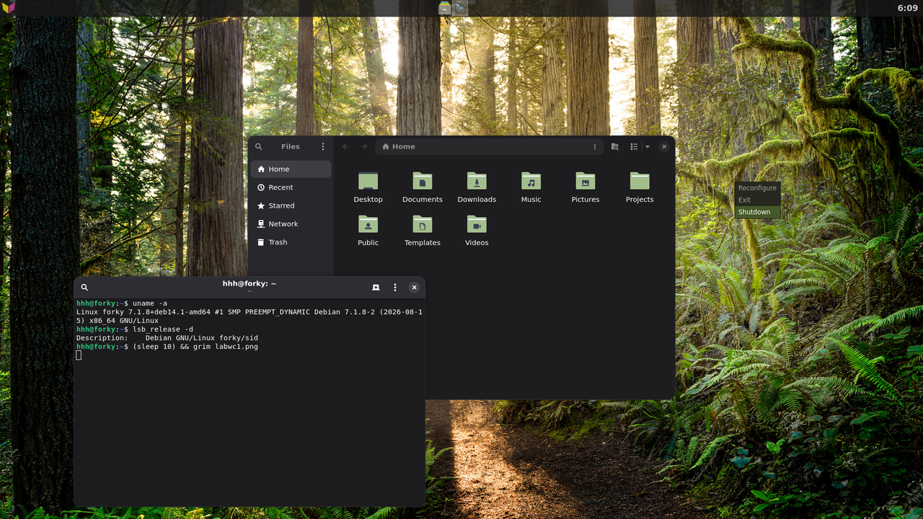Screen dimensions: 923x519
Task: Click the Files taskbar icon in top panel
Action: (x=445, y=8)
